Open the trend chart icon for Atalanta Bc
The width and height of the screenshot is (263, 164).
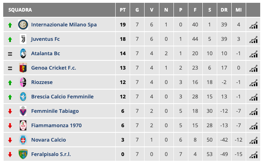click(253, 54)
